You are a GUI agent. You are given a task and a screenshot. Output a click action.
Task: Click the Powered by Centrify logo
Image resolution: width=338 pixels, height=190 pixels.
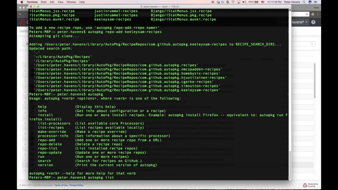311,185
